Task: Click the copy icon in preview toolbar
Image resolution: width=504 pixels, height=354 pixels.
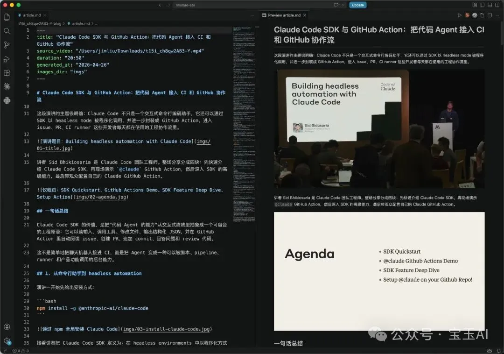Action: coord(482,15)
